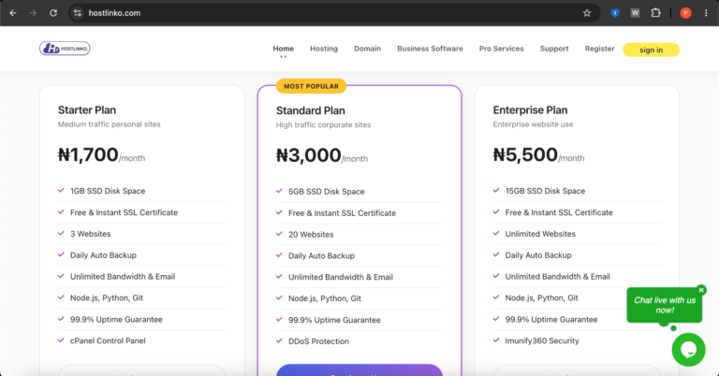Click the checkmark beside '1GB SSD Disk Space'
The image size is (719, 376).
61,190
